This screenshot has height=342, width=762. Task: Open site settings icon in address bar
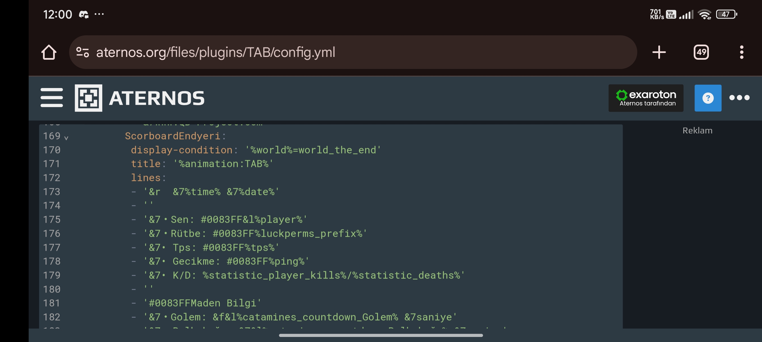pyautogui.click(x=83, y=52)
